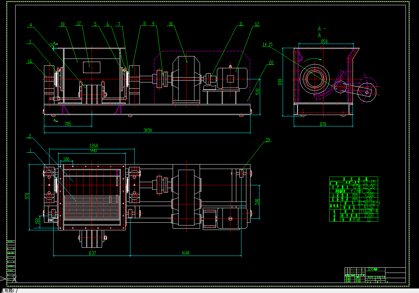Image resolution: width=419 pixels, height=293 pixels.
Task: Select part balloon number 7
Action: click(x=119, y=24)
